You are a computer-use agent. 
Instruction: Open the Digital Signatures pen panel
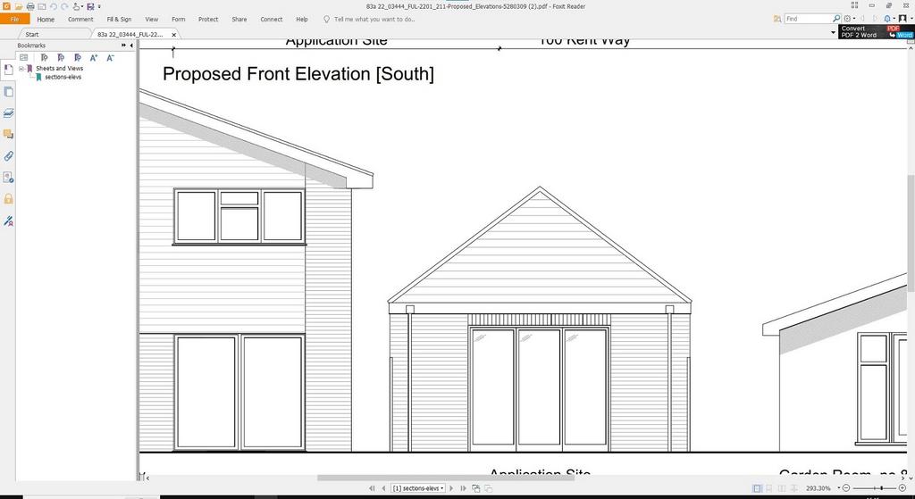point(8,221)
